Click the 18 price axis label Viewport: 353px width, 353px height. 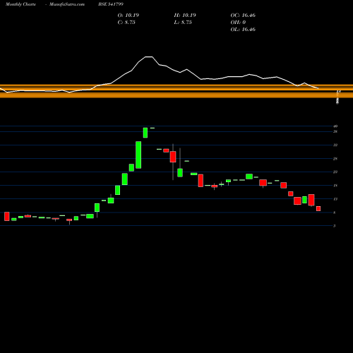335,186
